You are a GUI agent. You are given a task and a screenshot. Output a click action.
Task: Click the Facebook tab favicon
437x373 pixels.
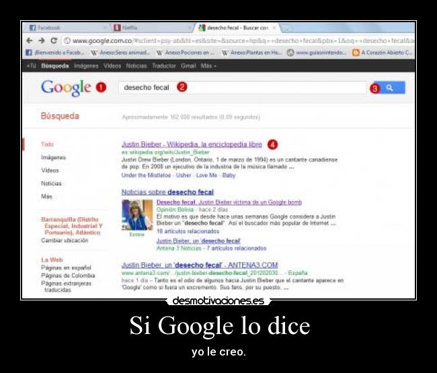tap(33, 28)
